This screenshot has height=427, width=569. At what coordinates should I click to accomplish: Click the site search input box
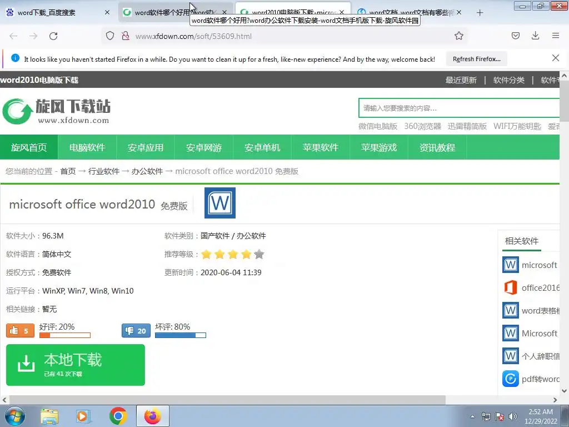(459, 108)
